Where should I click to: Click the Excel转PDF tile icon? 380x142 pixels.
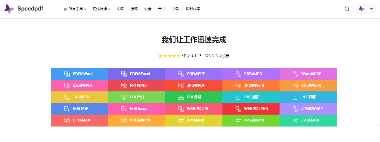click(67, 85)
